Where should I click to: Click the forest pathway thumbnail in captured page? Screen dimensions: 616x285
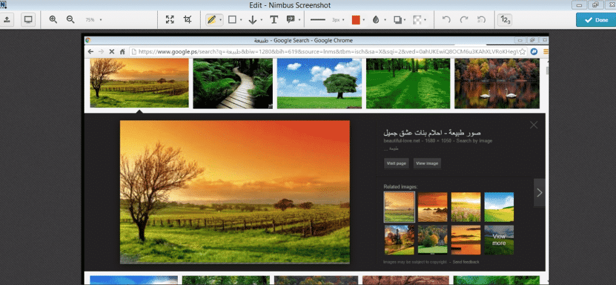pyautogui.click(x=232, y=83)
